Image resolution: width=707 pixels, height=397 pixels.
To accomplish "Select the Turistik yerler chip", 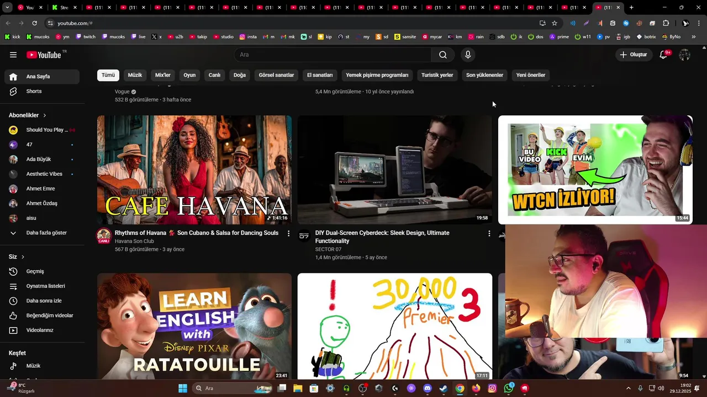I will [x=437, y=75].
